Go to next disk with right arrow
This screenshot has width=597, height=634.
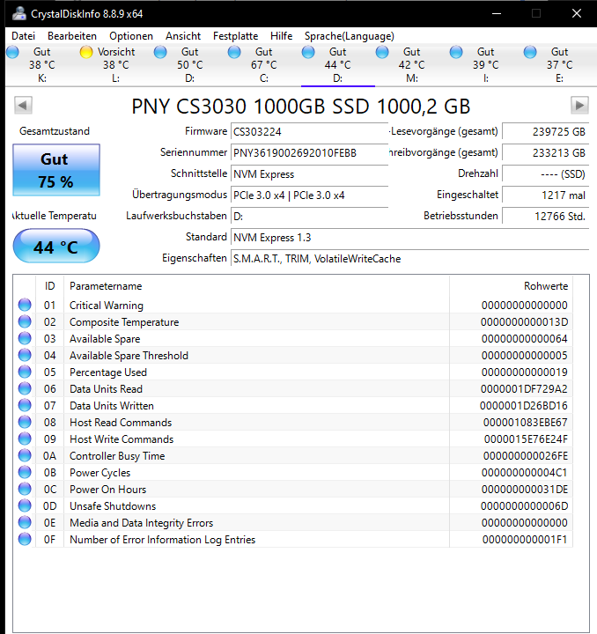tap(579, 106)
